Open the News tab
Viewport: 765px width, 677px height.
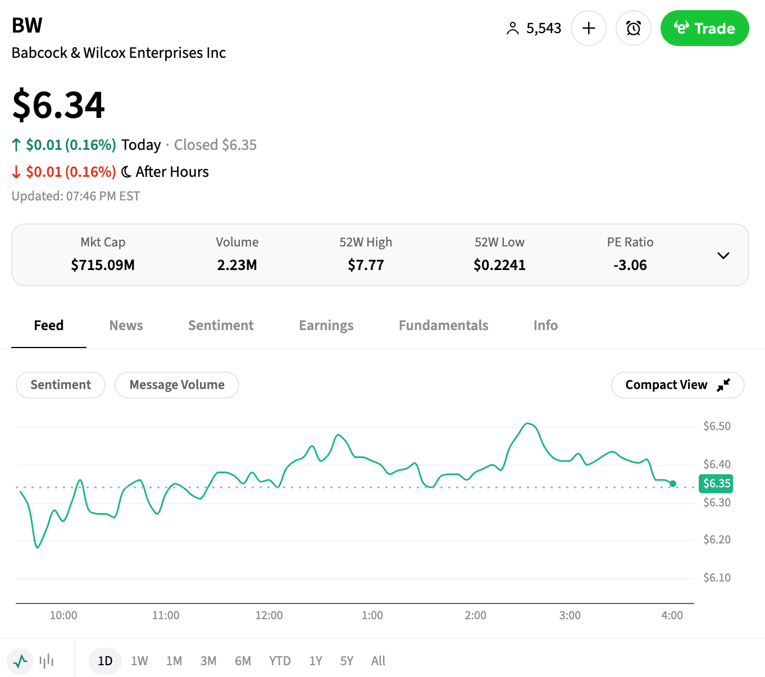pos(126,326)
